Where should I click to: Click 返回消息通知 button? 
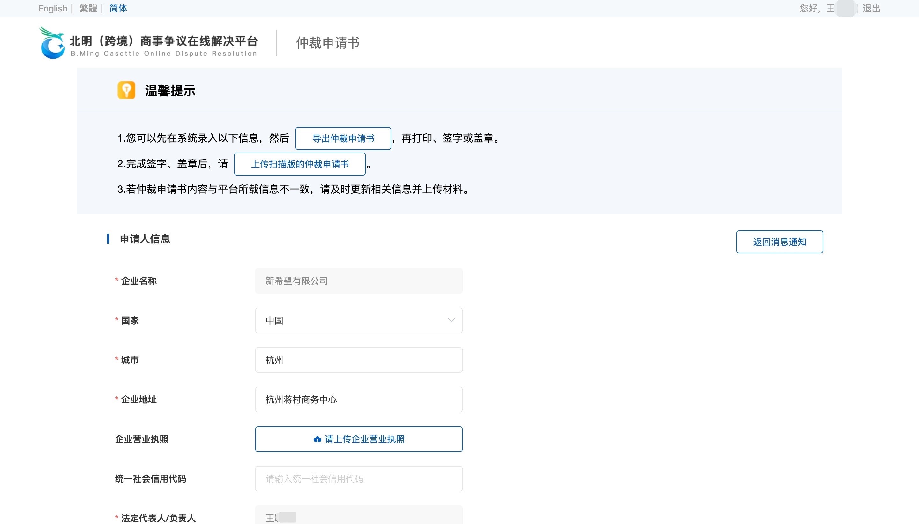point(779,242)
